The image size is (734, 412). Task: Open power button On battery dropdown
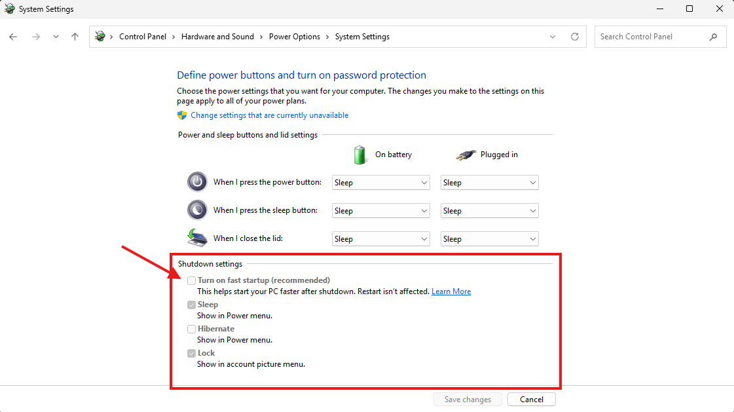(x=380, y=183)
